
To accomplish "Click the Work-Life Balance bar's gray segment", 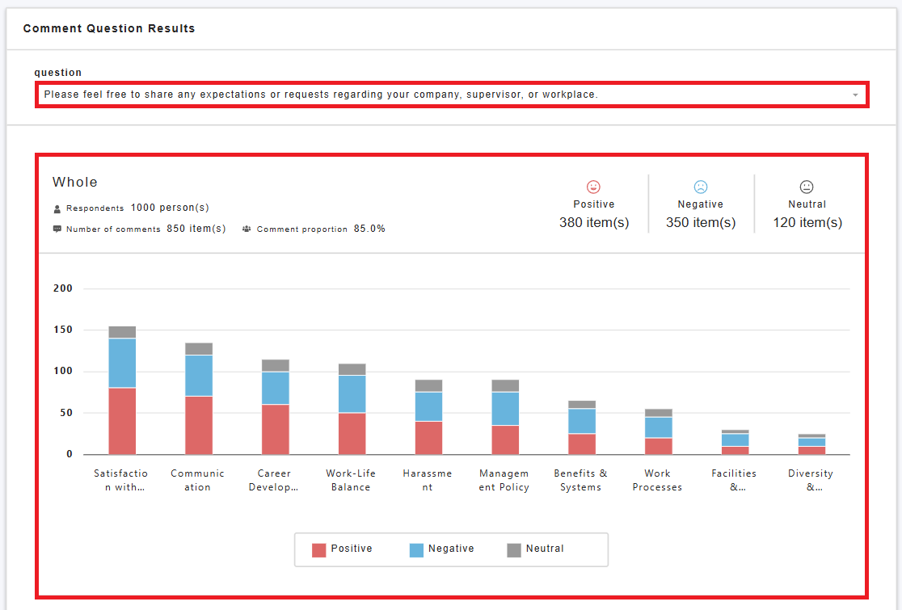I will (352, 369).
